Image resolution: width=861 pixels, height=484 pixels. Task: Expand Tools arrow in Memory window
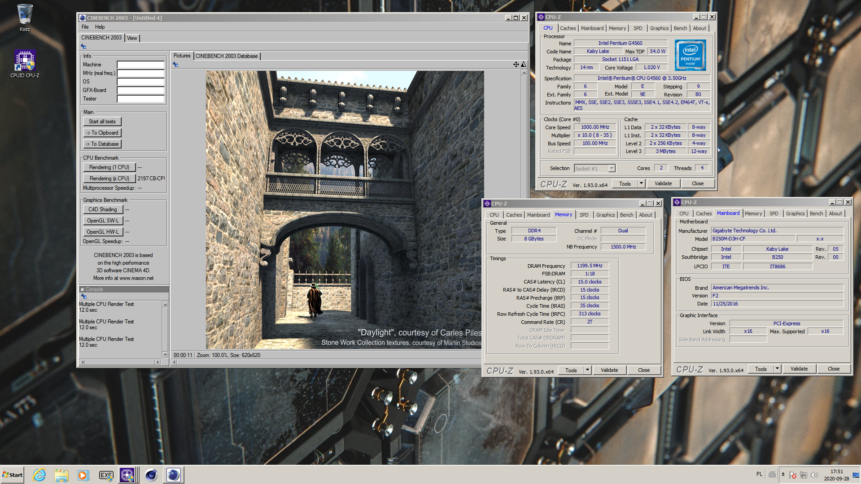point(587,370)
